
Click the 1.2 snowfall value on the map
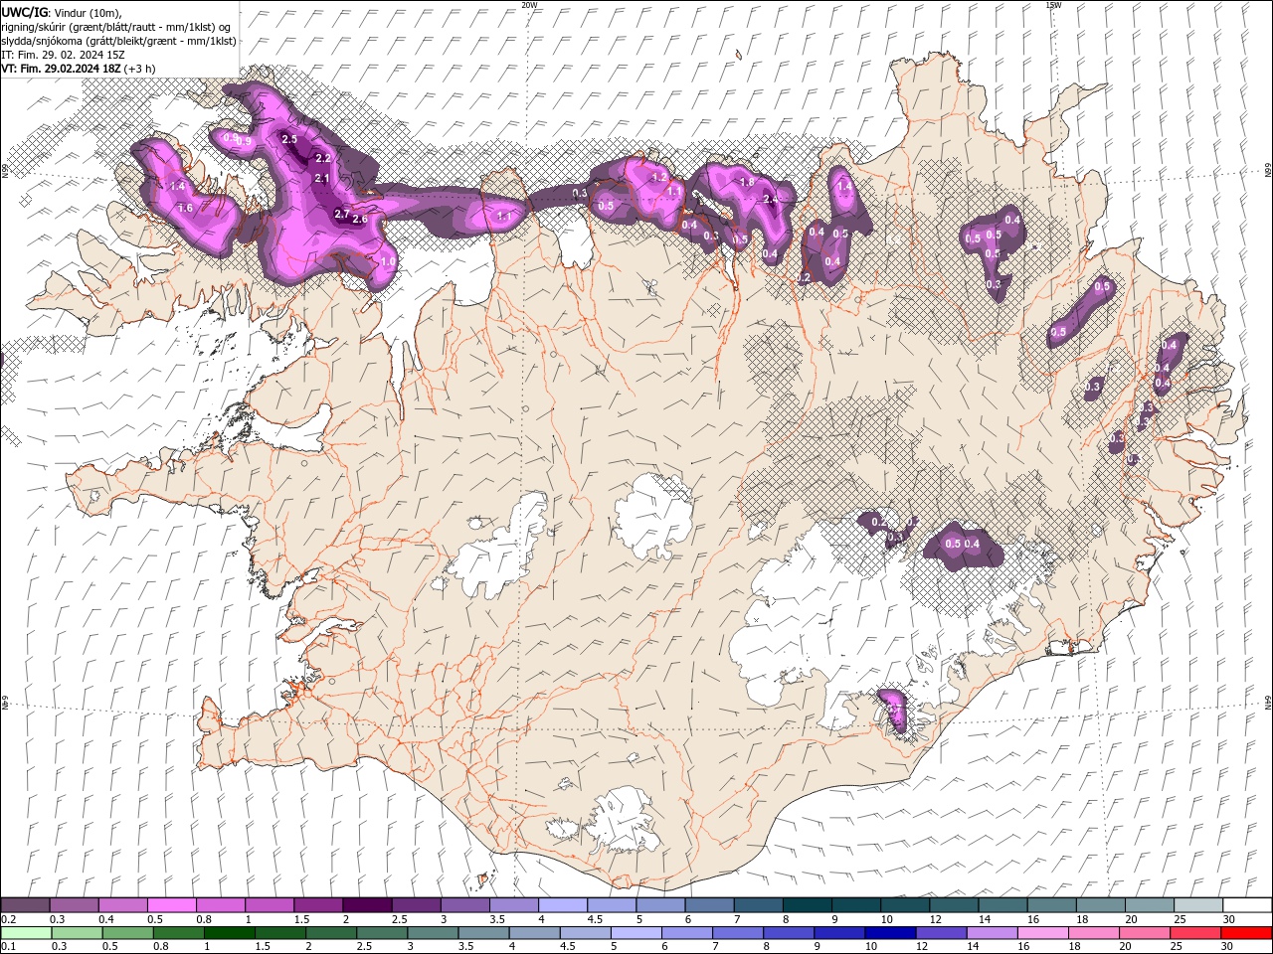click(658, 177)
